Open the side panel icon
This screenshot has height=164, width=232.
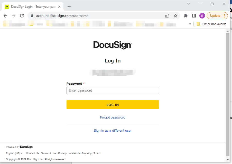click(x=194, y=16)
